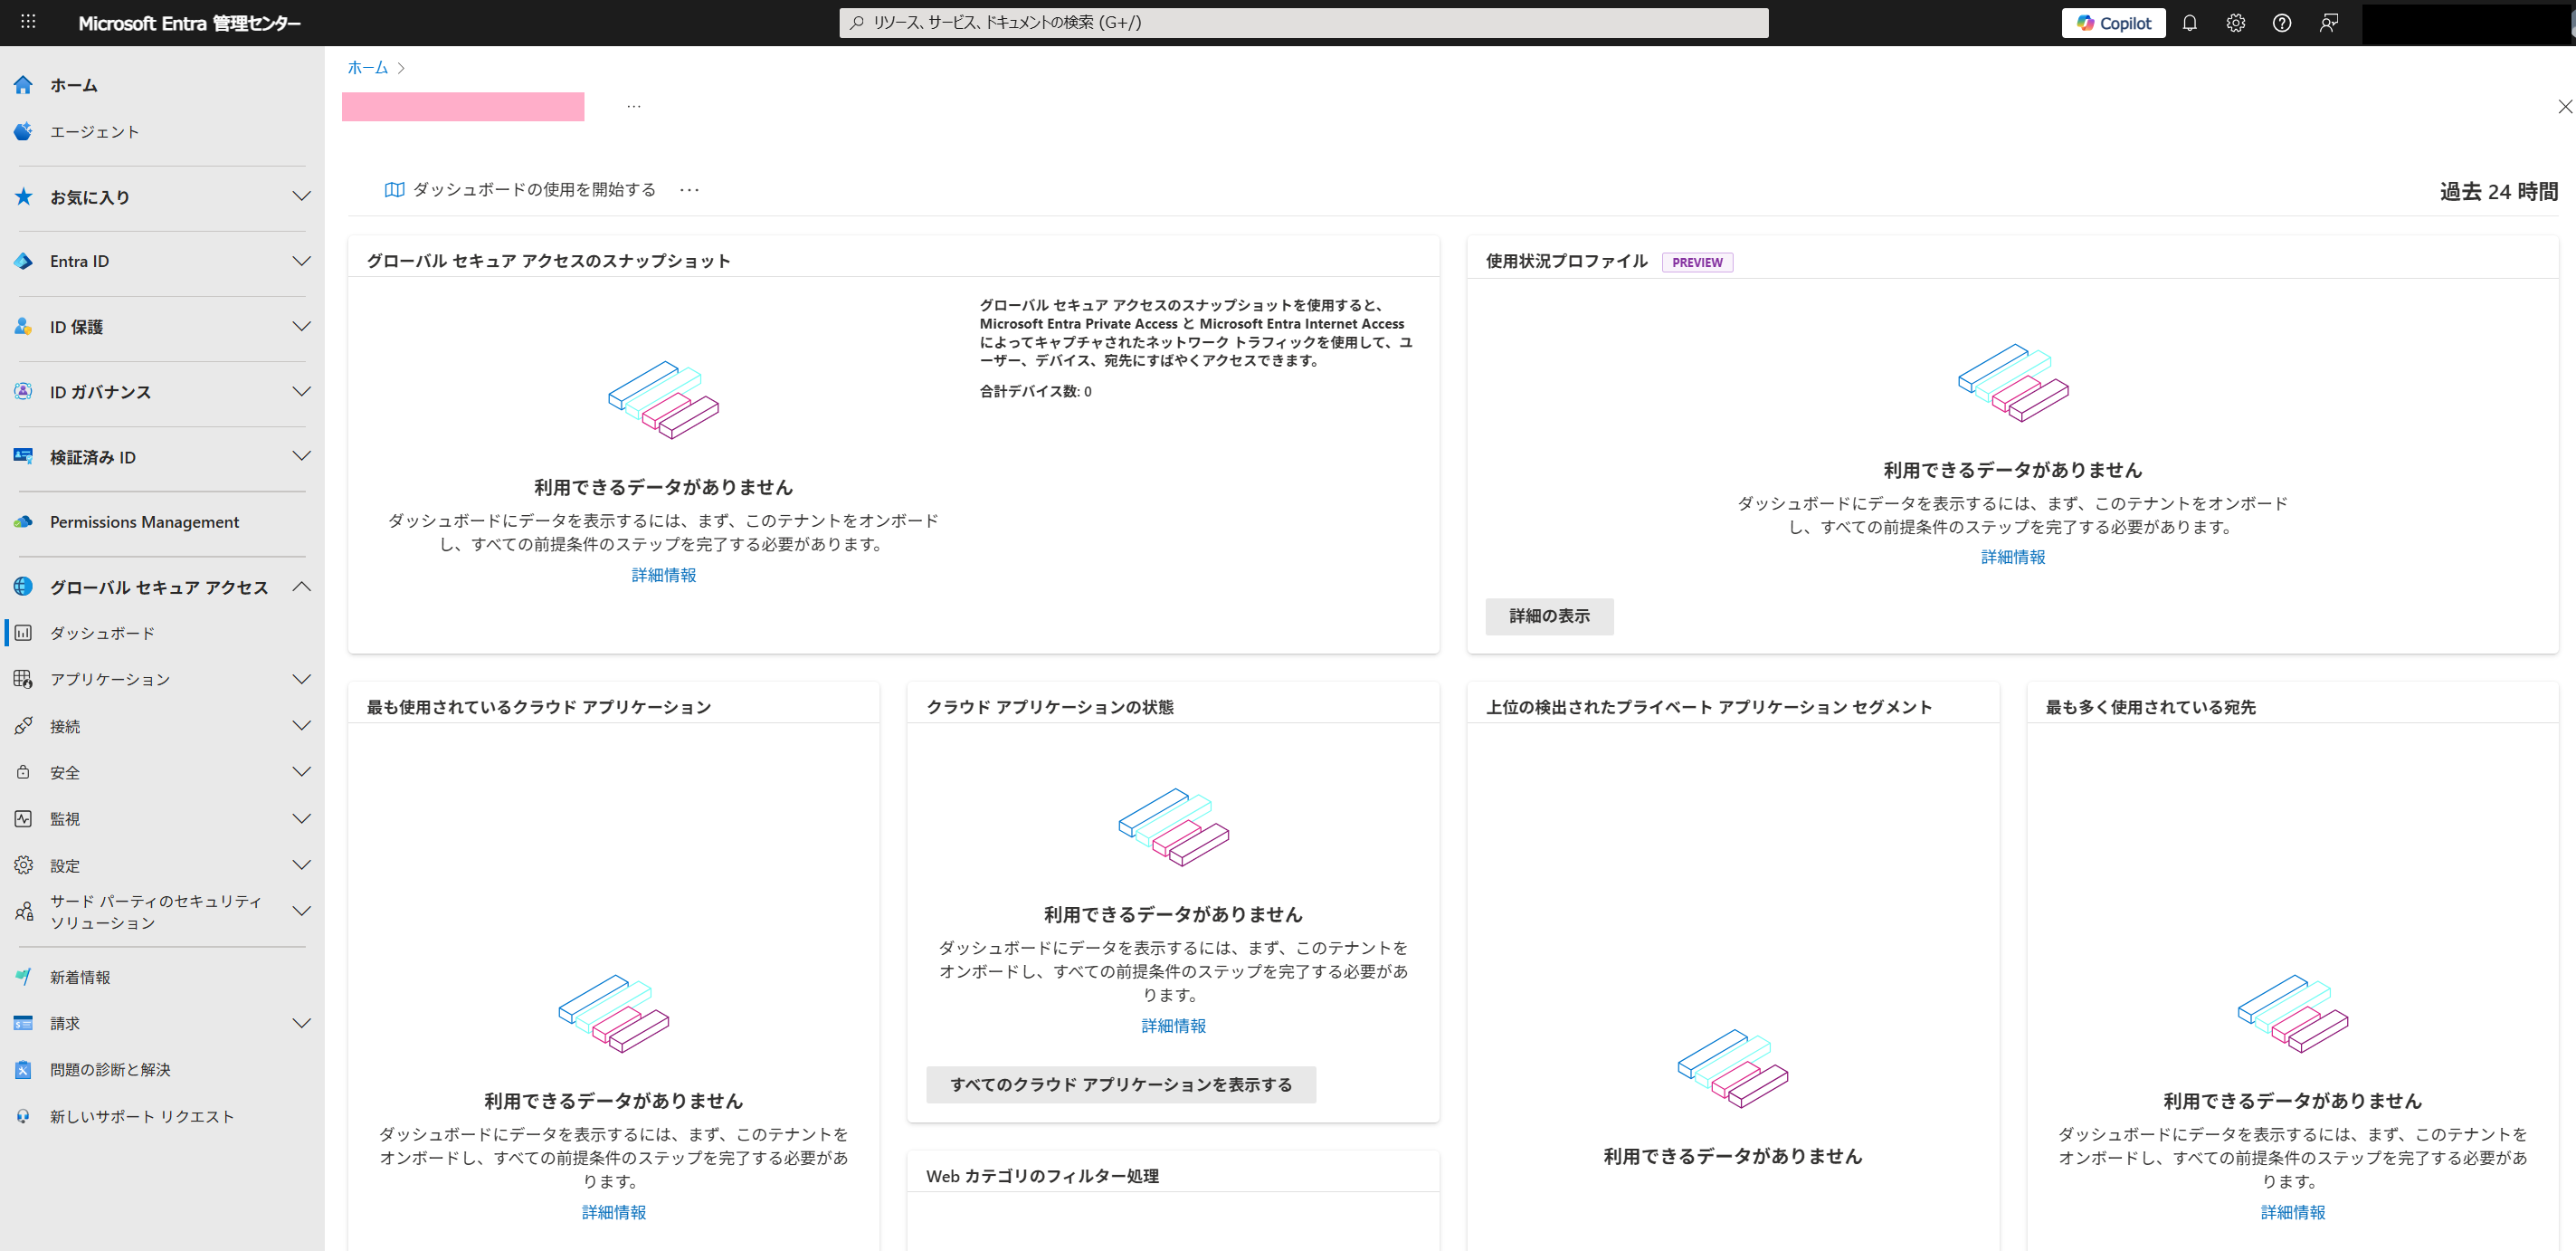Open エージェント in the sidebar

pos(94,132)
